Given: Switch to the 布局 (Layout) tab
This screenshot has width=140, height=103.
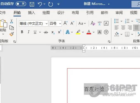Looking at the screenshot, I should click(x=75, y=13).
